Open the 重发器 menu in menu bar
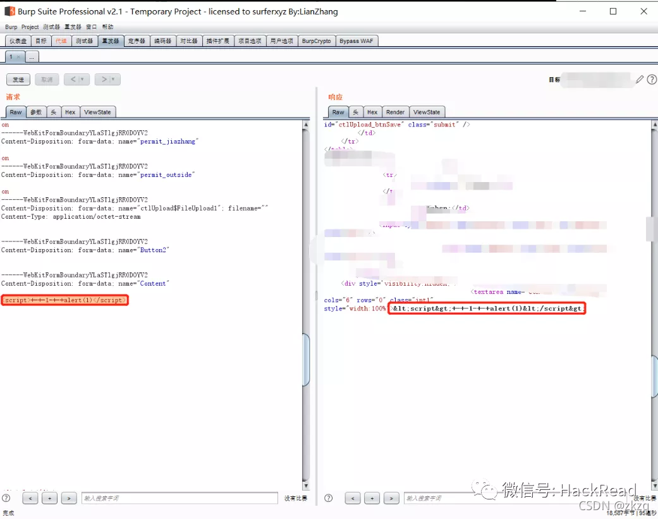The image size is (658, 519). [x=73, y=27]
